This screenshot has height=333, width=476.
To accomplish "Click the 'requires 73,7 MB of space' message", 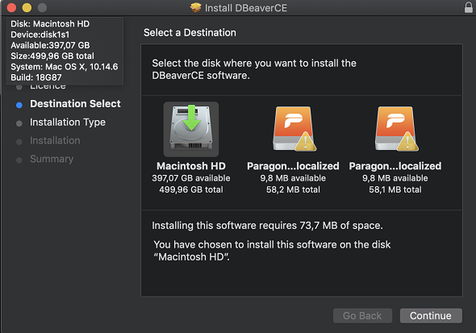I will click(x=267, y=226).
